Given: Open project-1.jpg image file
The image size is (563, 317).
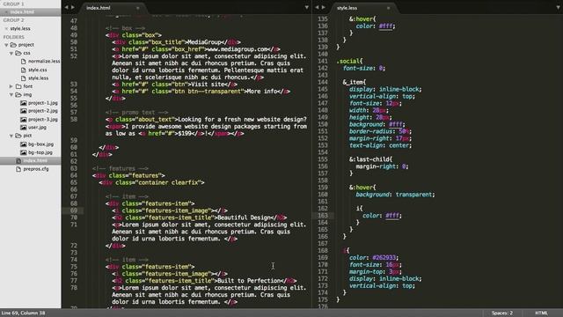Looking at the screenshot, I should pos(43,103).
